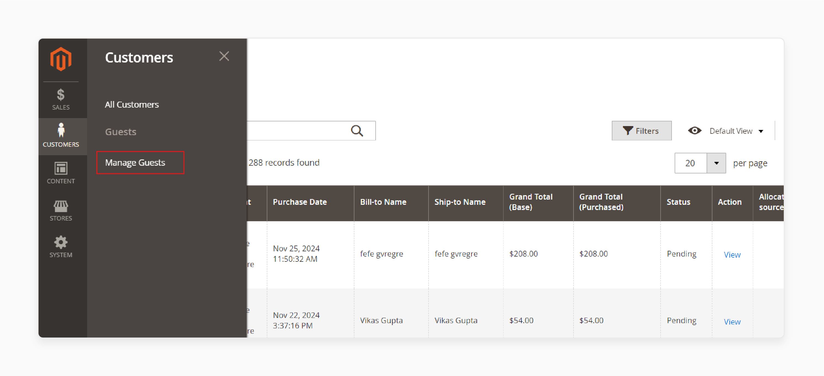Image resolution: width=824 pixels, height=376 pixels.
Task: Close the Customers flyout panel
Action: (224, 56)
